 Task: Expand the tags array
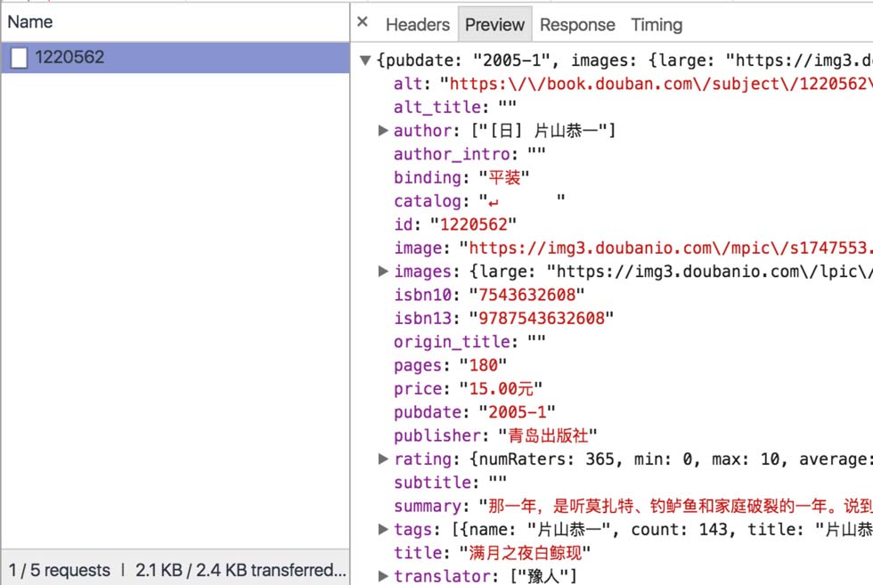(x=383, y=529)
